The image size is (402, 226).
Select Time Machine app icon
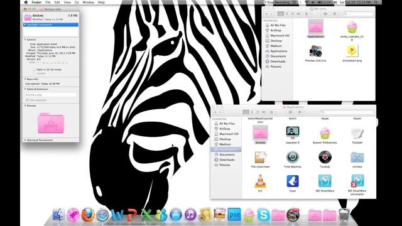point(293,157)
